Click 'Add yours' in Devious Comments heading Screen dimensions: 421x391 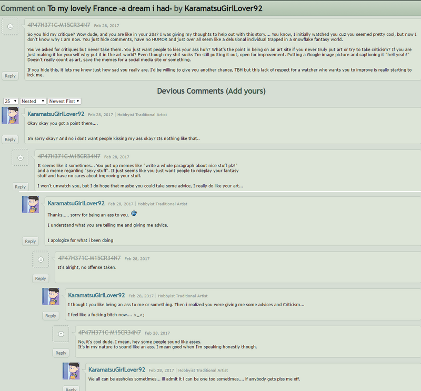tap(246, 91)
